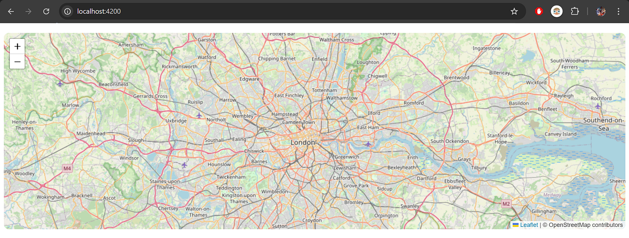Click the Basildon label on the map
629x238 pixels.
click(x=518, y=103)
